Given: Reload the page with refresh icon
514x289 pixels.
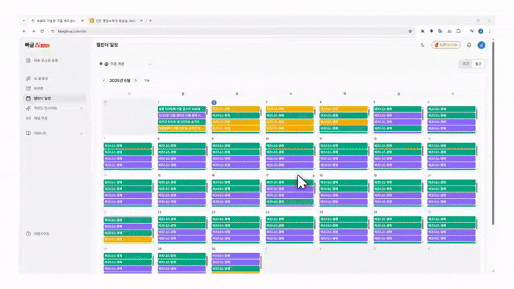Looking at the screenshot, I should [43, 31].
